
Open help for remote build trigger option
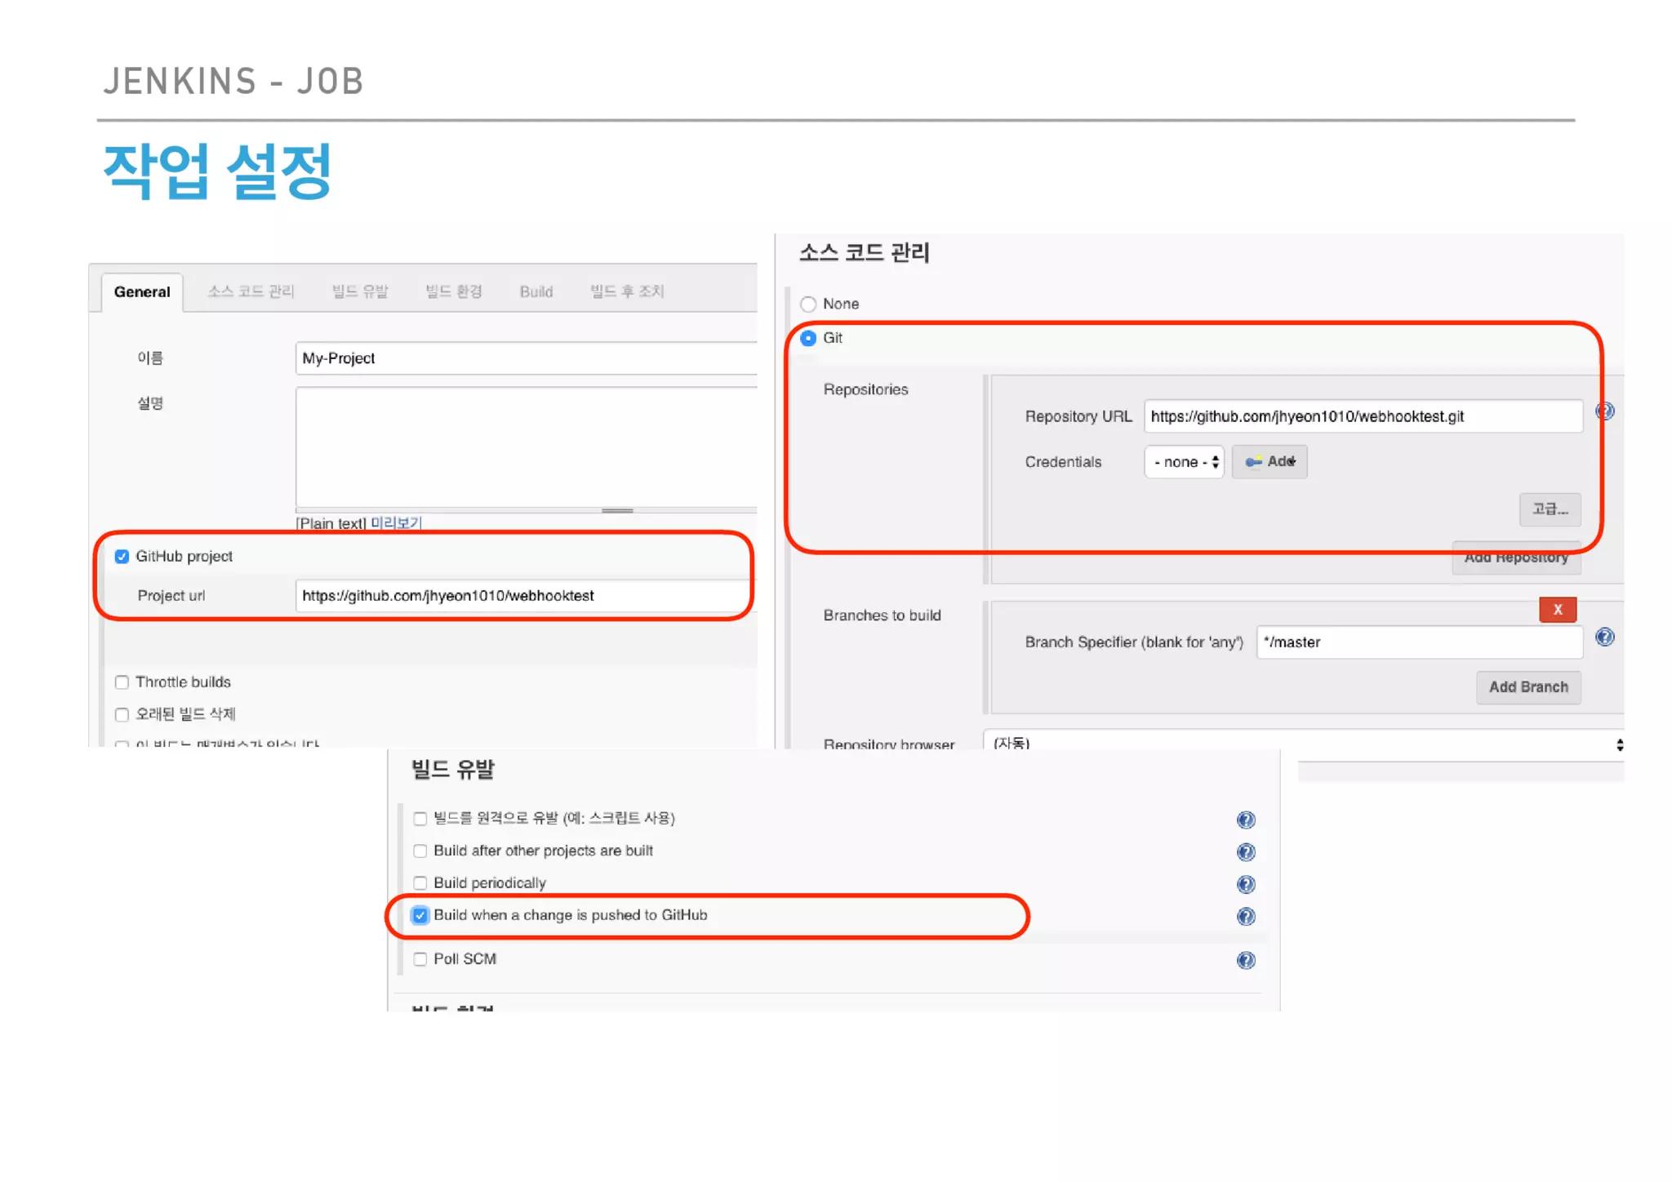1246,820
